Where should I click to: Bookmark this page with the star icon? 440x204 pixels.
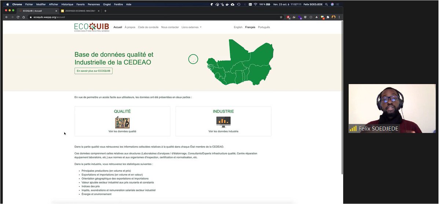(281, 17)
